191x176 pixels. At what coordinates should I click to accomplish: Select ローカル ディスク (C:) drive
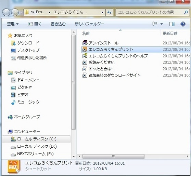click(37, 139)
